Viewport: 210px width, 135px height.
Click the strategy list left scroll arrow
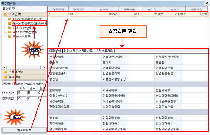(4, 67)
